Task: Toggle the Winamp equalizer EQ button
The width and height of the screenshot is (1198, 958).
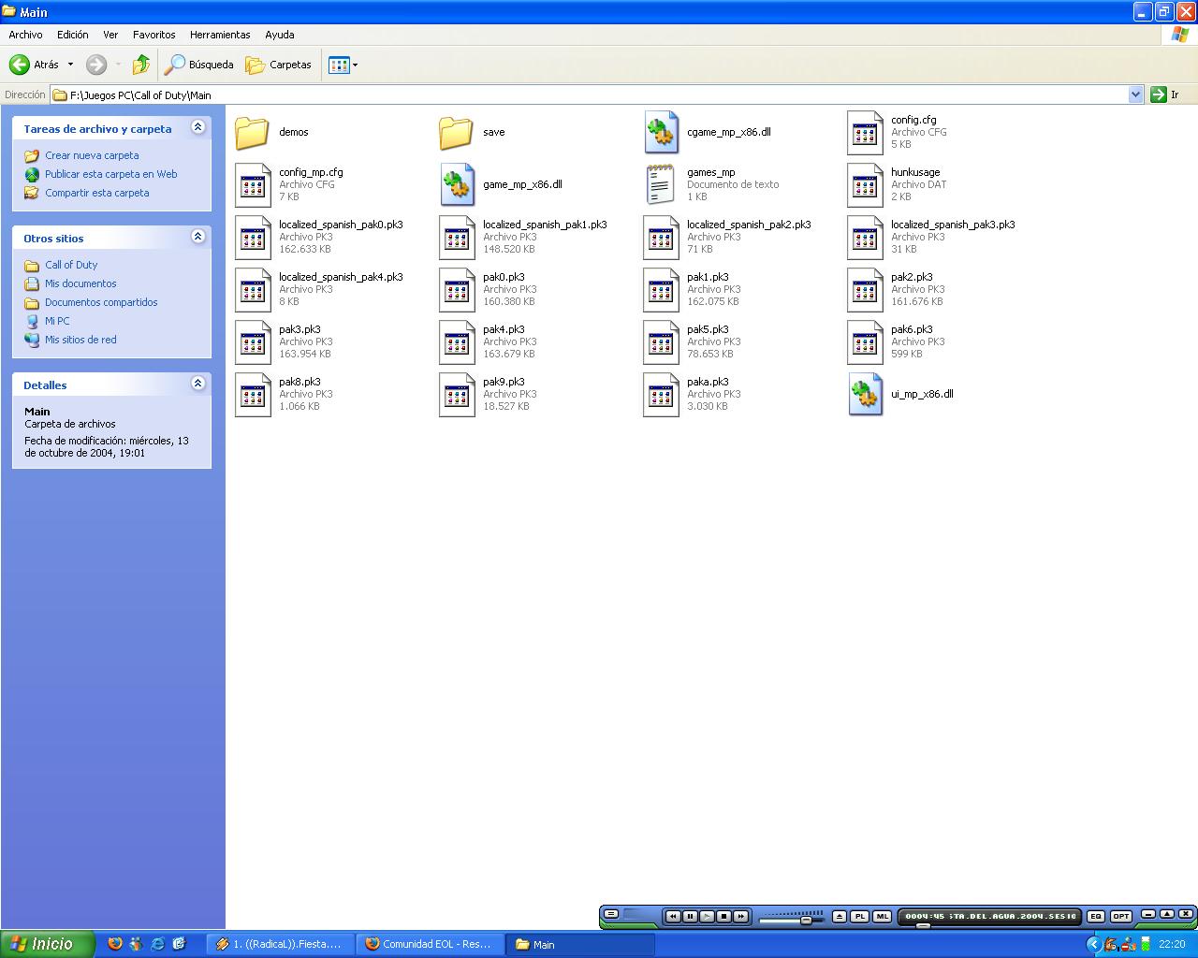Action: click(1096, 917)
